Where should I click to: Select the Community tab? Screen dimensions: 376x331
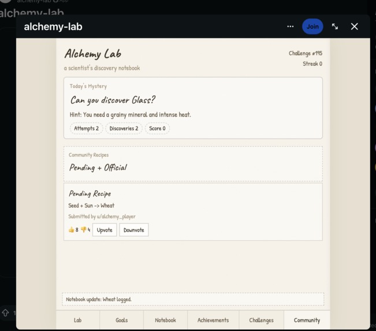point(307,320)
